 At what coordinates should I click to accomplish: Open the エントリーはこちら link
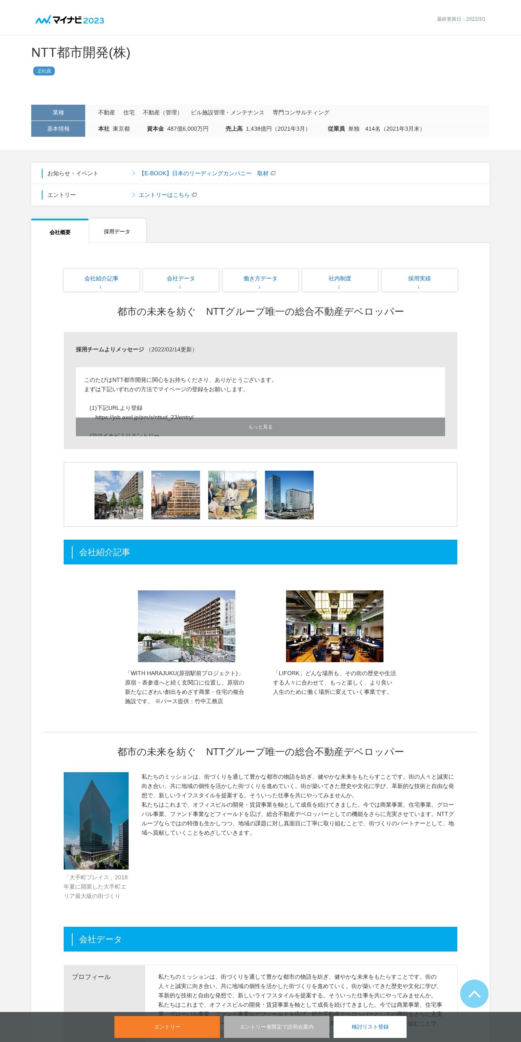164,195
